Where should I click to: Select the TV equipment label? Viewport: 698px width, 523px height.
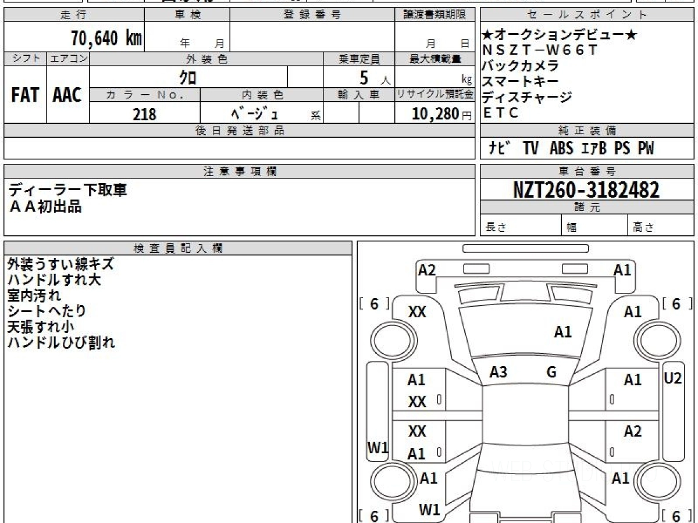(x=530, y=148)
